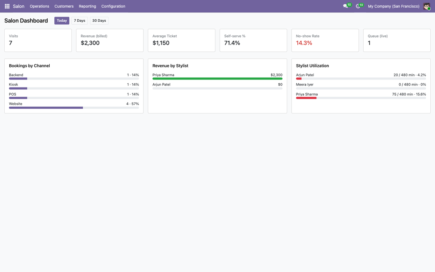Click the $2,300 stylist revenue amount

(x=277, y=75)
